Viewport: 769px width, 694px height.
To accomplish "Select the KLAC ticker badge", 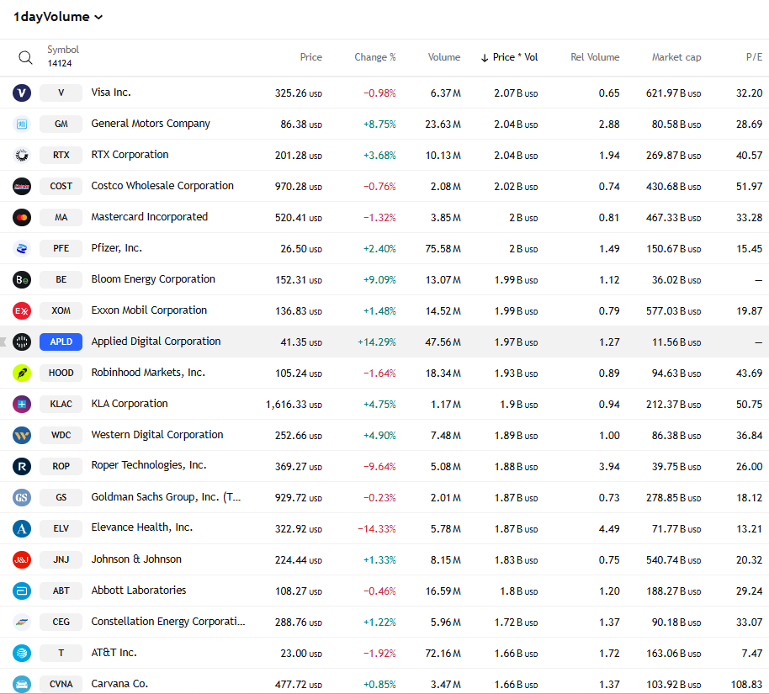I will 61,404.
